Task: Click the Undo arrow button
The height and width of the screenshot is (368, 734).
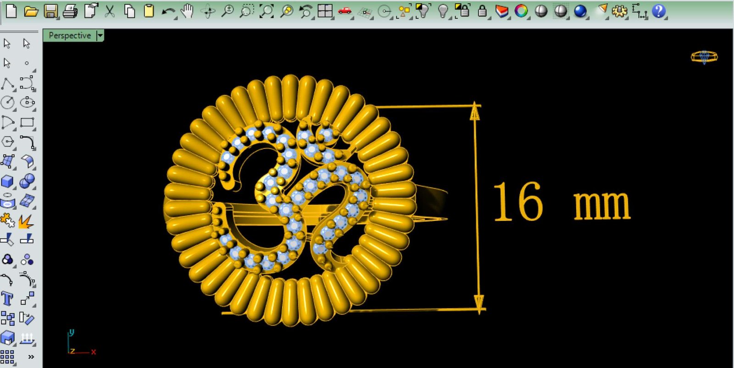Action: pyautogui.click(x=168, y=11)
